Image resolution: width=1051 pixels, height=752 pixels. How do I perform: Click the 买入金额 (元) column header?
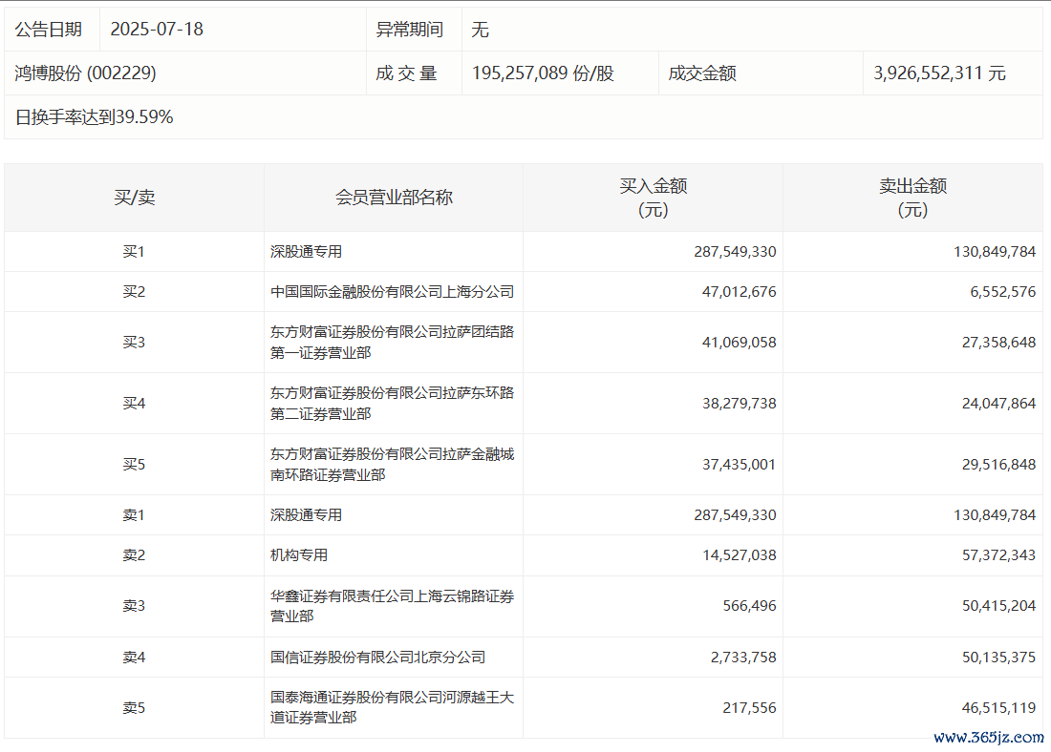click(653, 198)
